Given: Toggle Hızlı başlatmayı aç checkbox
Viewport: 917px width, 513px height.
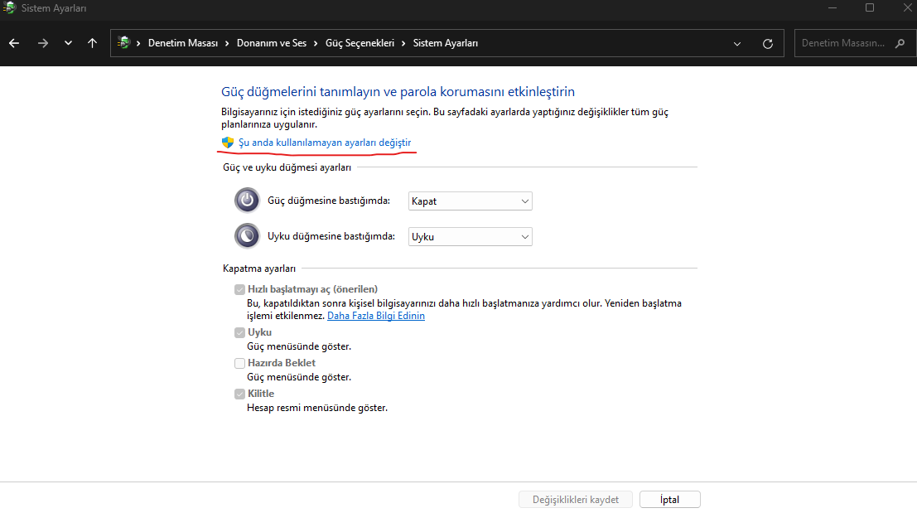Looking at the screenshot, I should [239, 289].
